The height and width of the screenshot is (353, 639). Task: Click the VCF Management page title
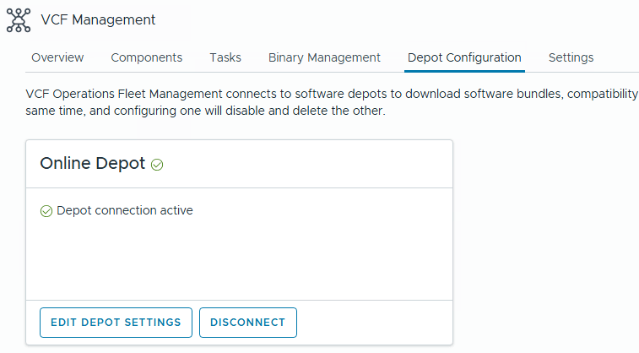click(98, 19)
